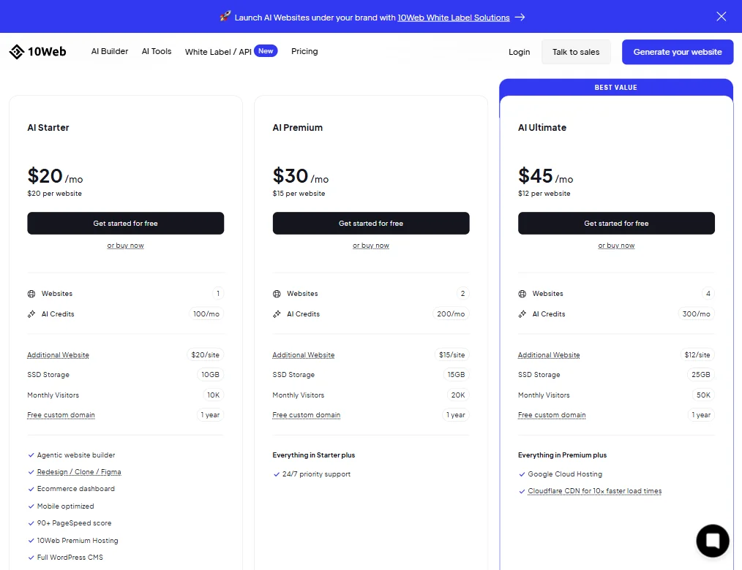Screen dimensions: 742x570
Task: Open the AI Tools menu
Action: [x=157, y=51]
